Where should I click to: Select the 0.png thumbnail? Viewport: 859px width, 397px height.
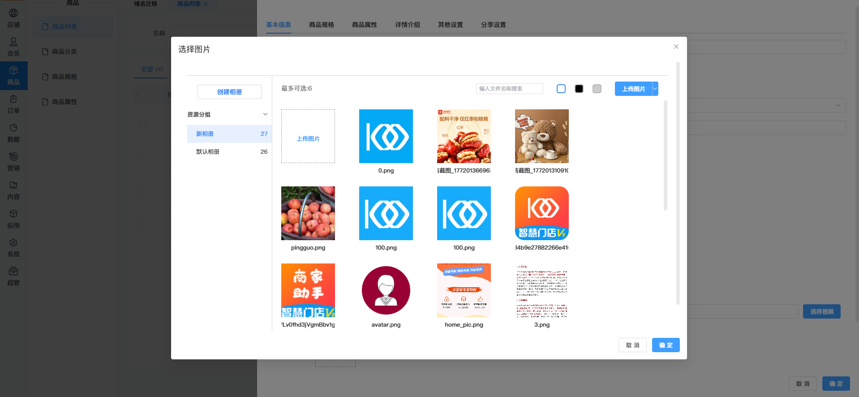pos(386,136)
